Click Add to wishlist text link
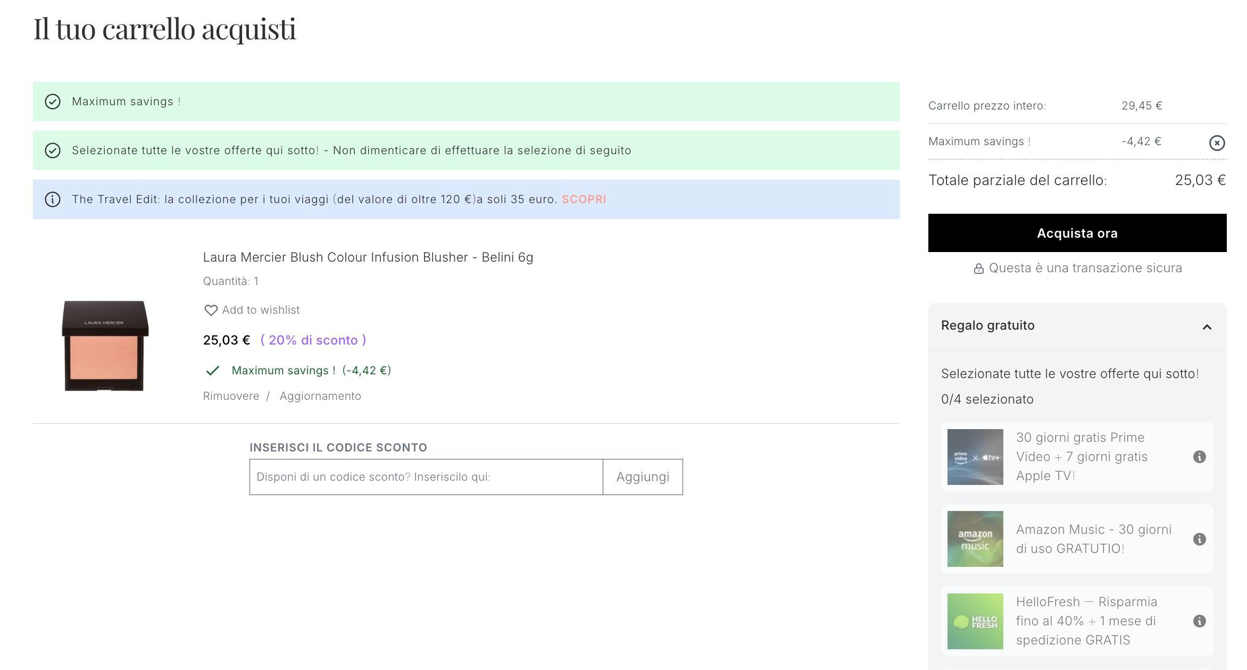This screenshot has height=670, width=1247. click(x=261, y=310)
